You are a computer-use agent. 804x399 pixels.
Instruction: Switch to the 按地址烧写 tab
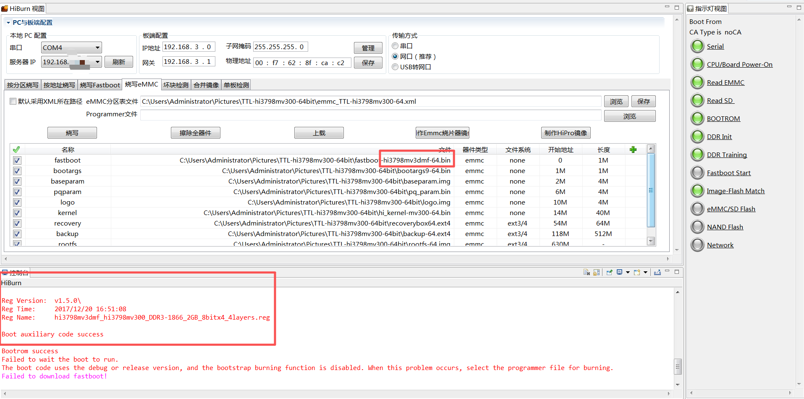59,85
